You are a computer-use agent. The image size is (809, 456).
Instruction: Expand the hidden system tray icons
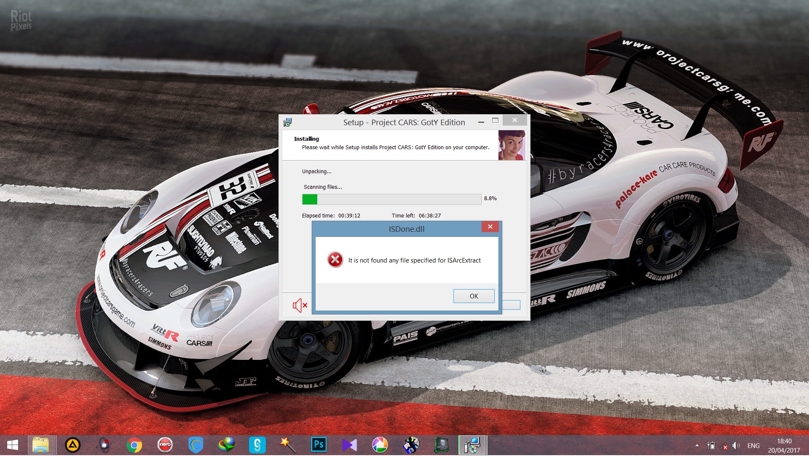pos(697,445)
